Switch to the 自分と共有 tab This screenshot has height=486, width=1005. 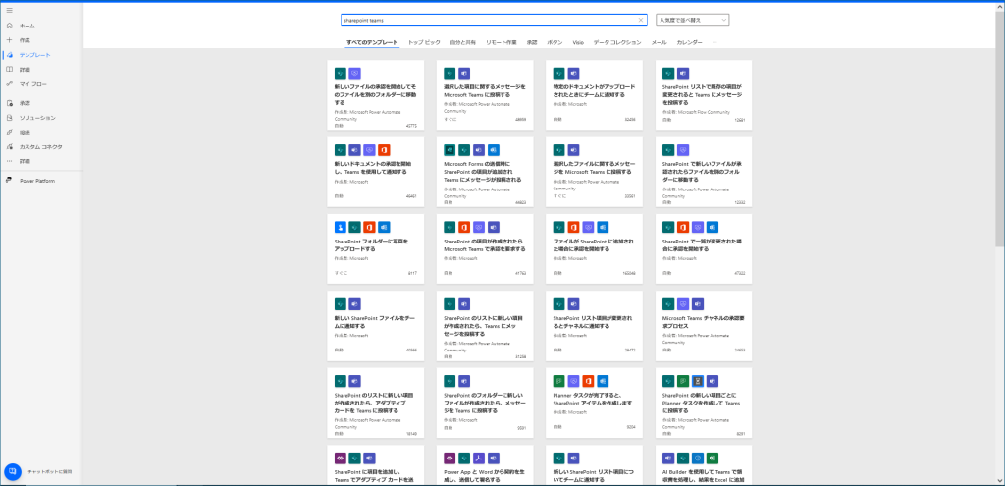[x=463, y=42]
